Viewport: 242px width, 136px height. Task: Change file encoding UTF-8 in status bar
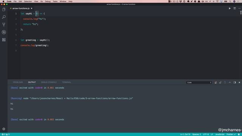[x=206, y=134]
